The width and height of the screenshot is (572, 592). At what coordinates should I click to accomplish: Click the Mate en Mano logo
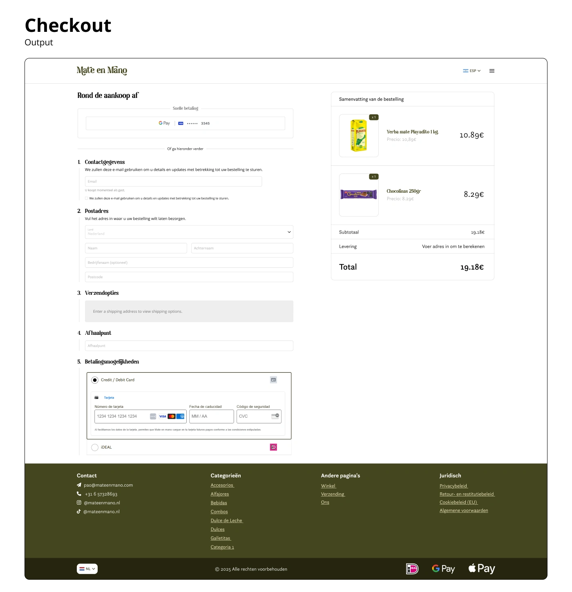pyautogui.click(x=102, y=71)
